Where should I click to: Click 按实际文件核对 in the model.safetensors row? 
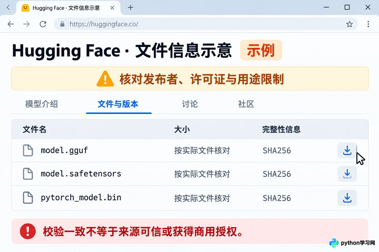click(x=202, y=174)
